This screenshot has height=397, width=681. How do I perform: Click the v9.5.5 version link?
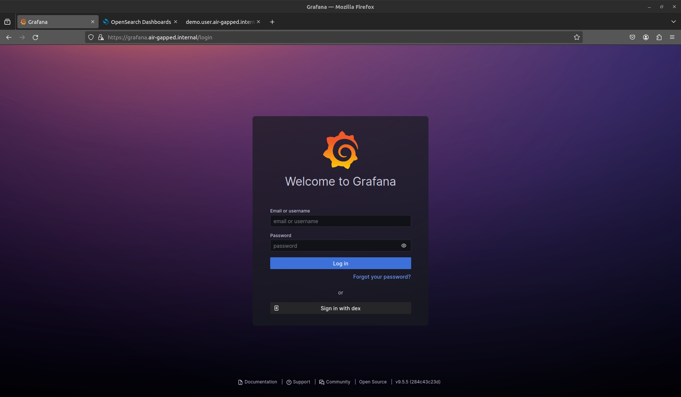click(x=418, y=382)
